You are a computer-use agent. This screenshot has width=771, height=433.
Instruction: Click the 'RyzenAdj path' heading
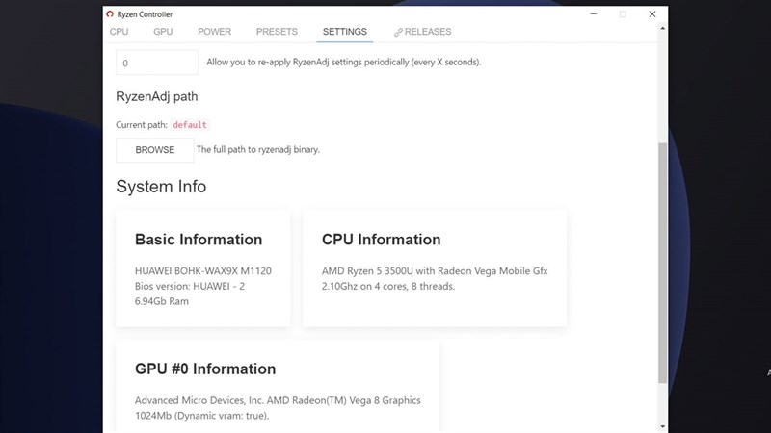point(157,97)
